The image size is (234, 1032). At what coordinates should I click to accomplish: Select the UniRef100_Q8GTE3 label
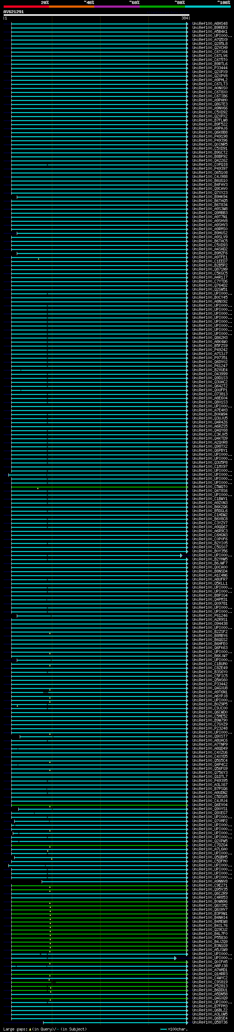210,104
